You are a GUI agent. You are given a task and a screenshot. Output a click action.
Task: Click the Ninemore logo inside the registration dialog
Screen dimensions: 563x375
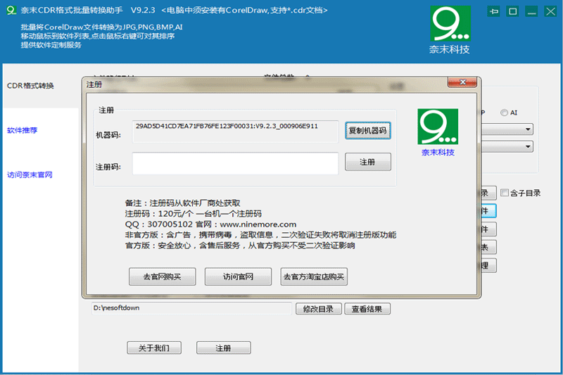point(438,127)
